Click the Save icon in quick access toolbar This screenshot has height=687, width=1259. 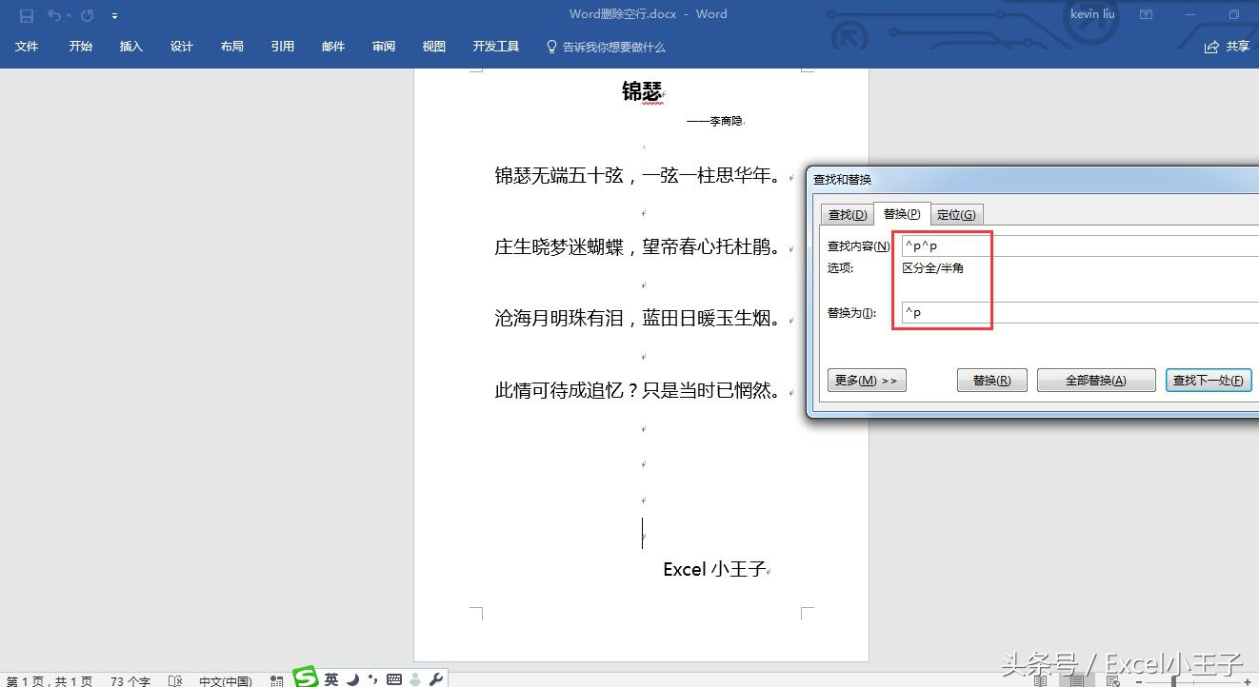pyautogui.click(x=26, y=14)
